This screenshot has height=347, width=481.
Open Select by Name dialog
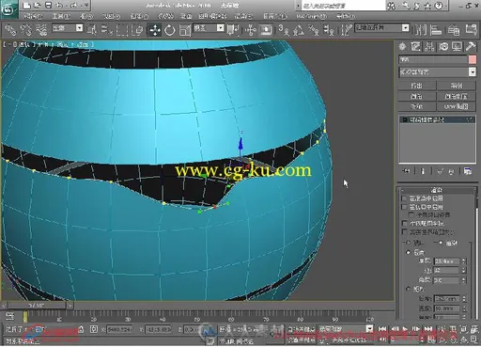click(107, 30)
